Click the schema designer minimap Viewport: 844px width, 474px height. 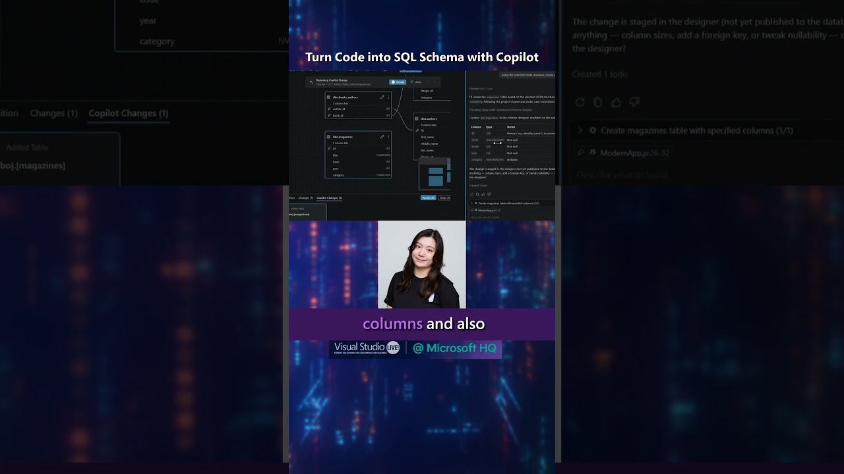click(x=435, y=174)
